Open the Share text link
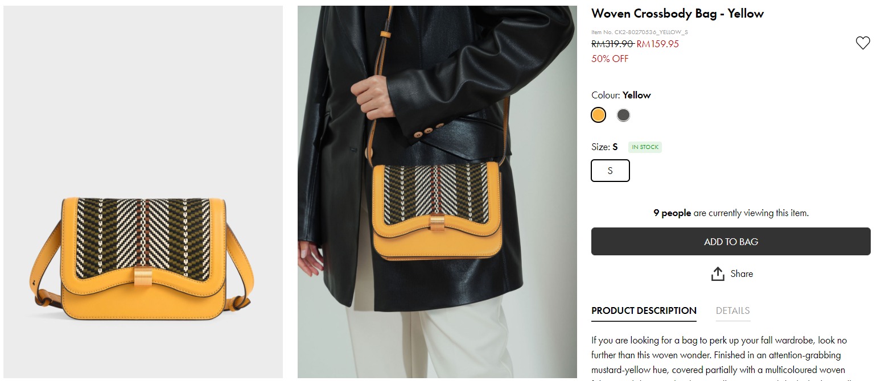This screenshot has height=381, width=877. click(x=742, y=274)
